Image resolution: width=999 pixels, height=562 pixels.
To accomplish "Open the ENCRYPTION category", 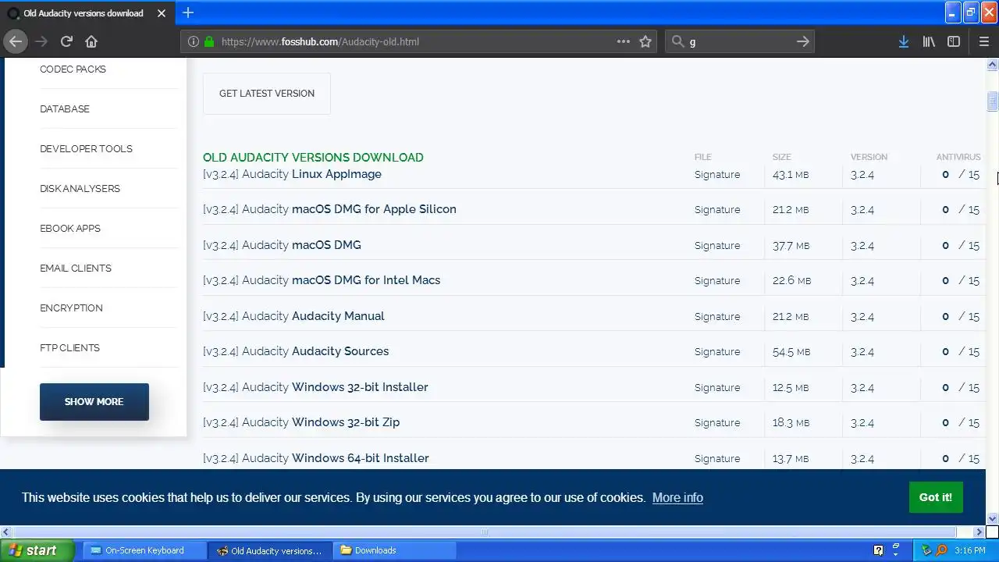I will click(x=71, y=308).
